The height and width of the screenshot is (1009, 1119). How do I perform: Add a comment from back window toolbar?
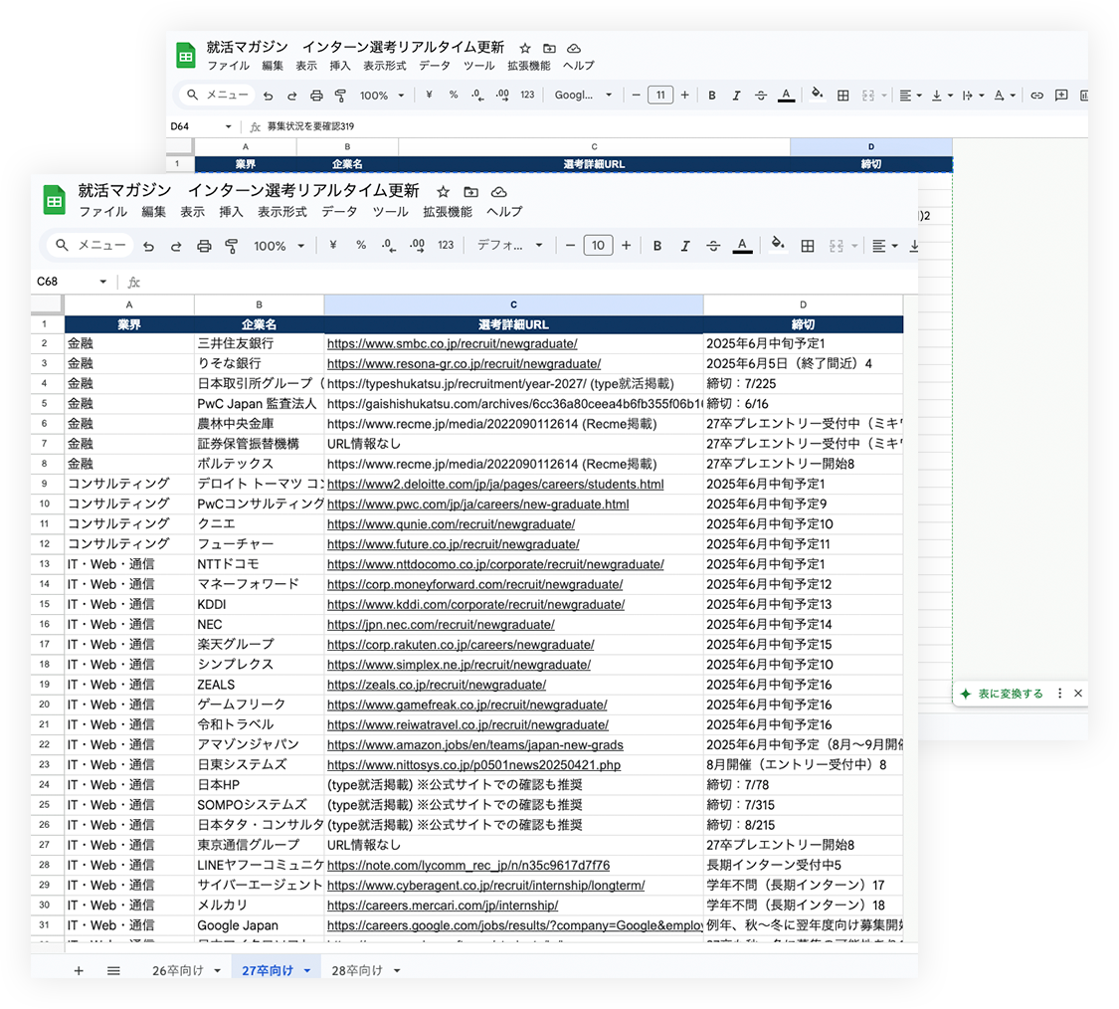(1061, 95)
